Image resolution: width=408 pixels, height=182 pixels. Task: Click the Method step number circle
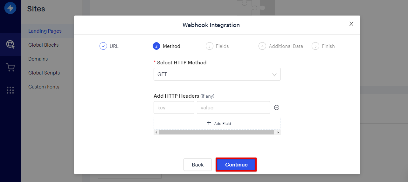[x=156, y=46]
